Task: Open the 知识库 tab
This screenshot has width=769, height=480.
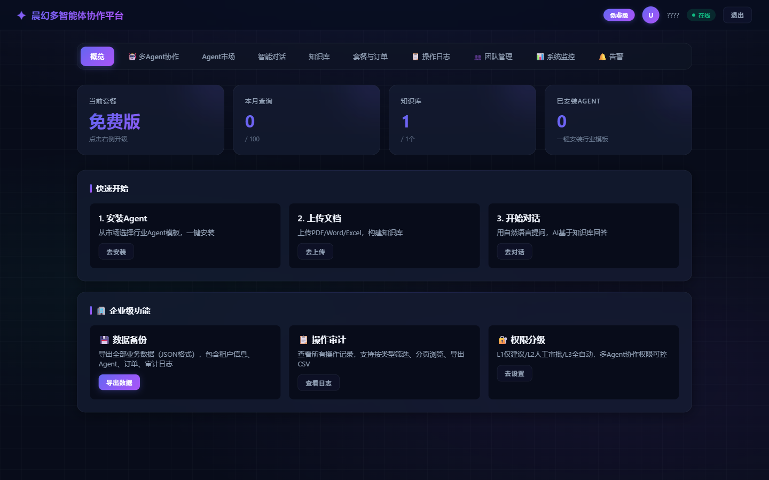Action: pyautogui.click(x=319, y=57)
